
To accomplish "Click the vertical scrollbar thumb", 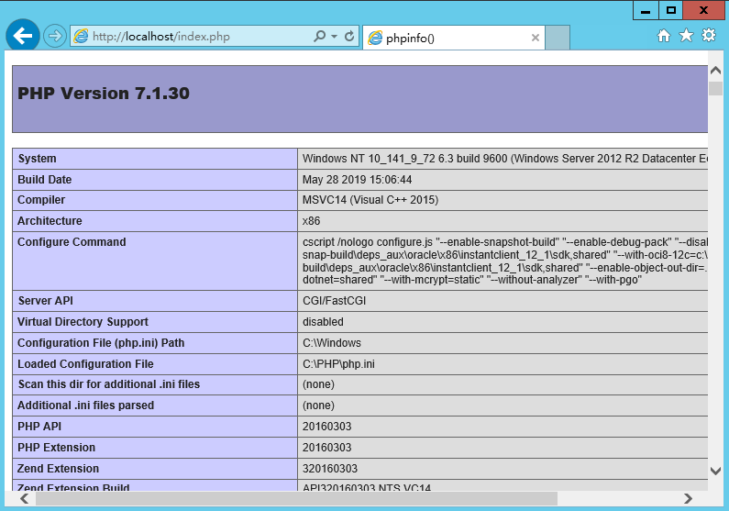I will 715,88.
